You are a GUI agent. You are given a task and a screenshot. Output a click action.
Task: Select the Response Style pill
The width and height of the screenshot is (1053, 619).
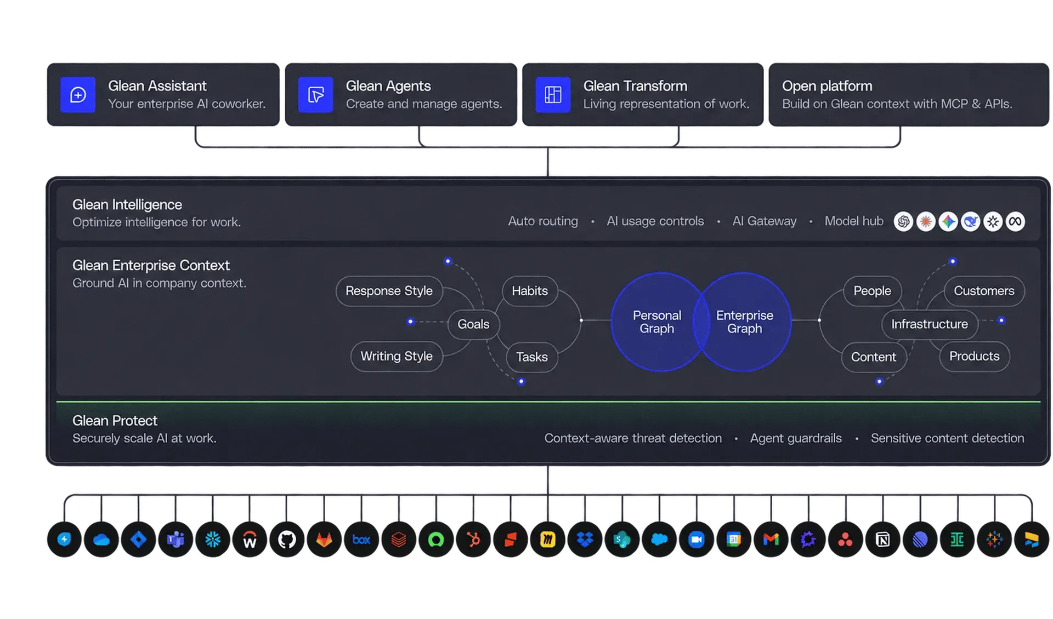(x=389, y=291)
